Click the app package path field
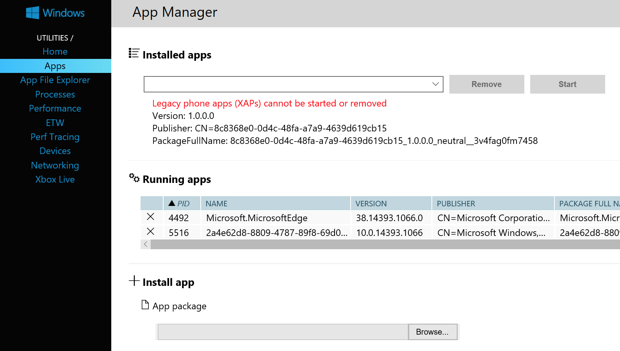620x351 pixels. (283, 332)
